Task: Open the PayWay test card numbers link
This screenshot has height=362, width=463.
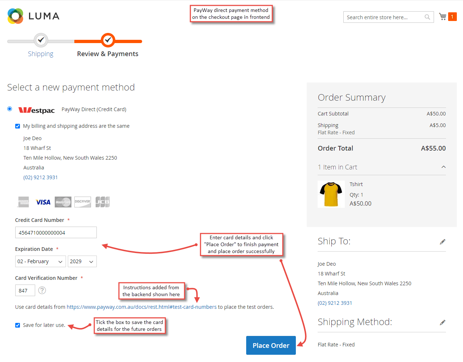Action: click(x=142, y=307)
